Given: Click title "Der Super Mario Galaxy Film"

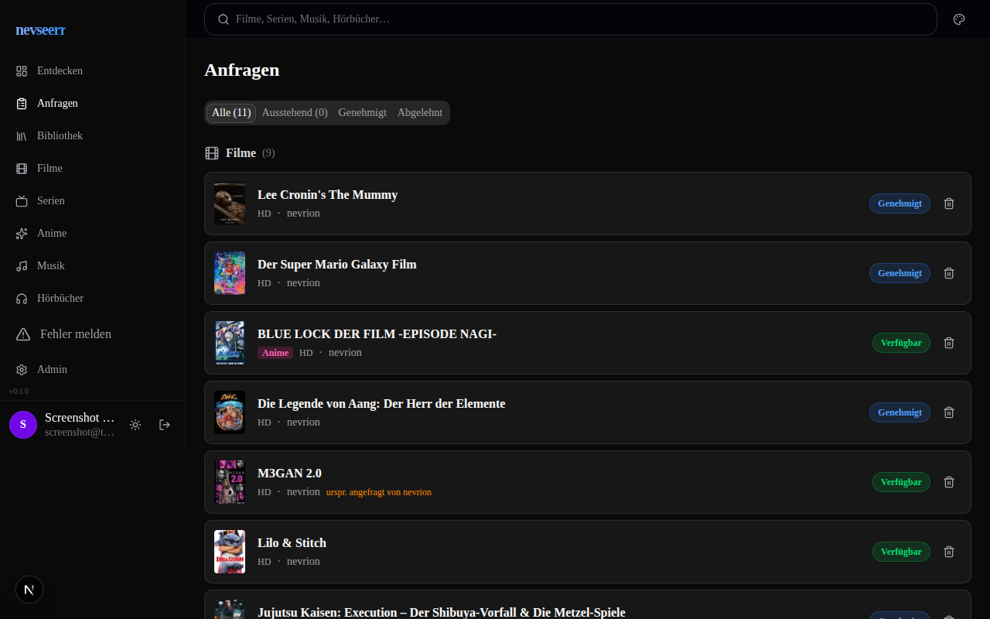Looking at the screenshot, I should tap(337, 265).
